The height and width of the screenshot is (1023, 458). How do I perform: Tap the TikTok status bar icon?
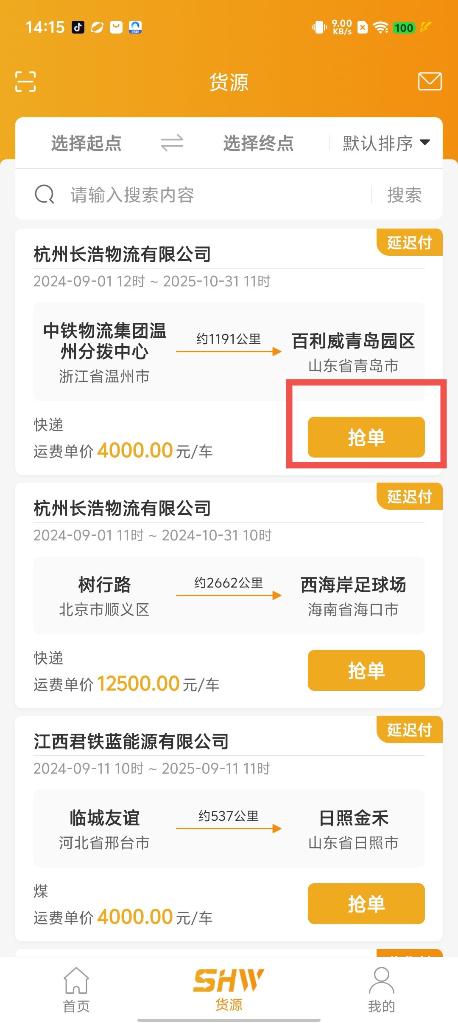78,28
